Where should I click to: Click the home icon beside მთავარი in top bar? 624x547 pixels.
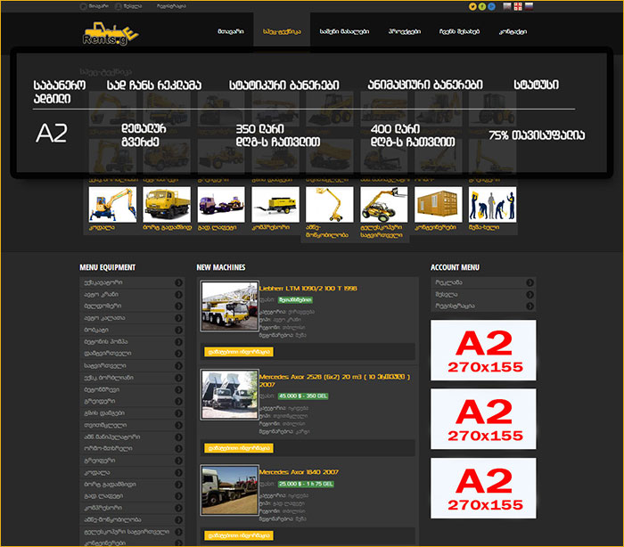pos(83,6)
